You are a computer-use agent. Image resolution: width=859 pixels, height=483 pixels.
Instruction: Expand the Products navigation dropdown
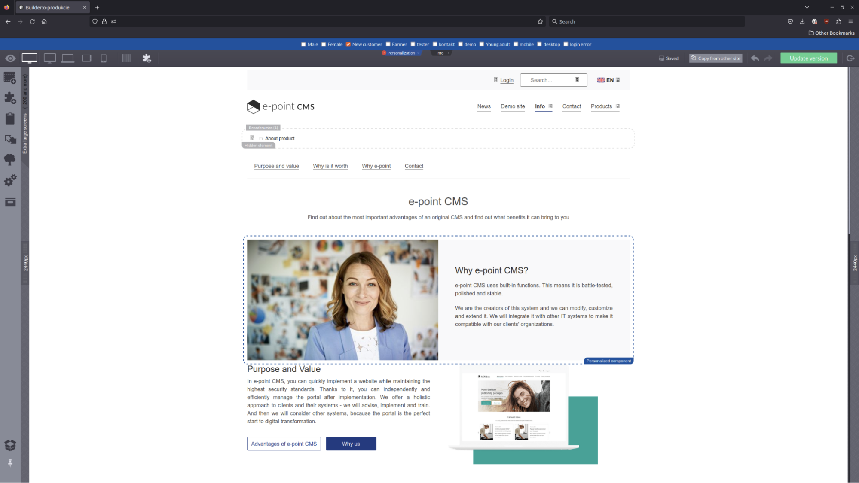pos(618,106)
